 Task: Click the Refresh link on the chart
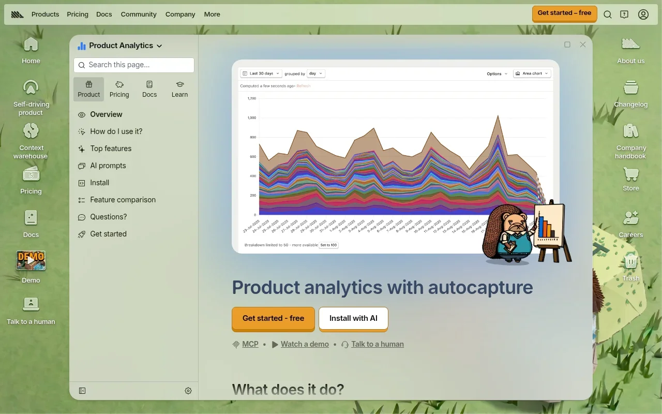pyautogui.click(x=304, y=86)
